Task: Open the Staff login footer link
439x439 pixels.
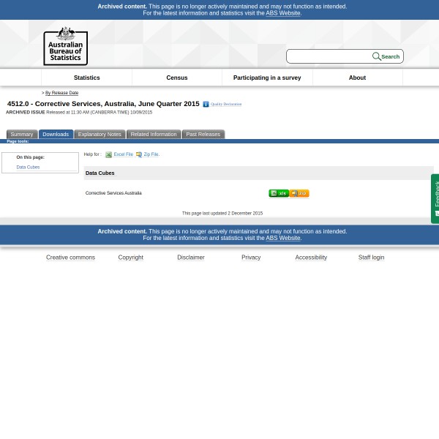Action: (x=371, y=258)
